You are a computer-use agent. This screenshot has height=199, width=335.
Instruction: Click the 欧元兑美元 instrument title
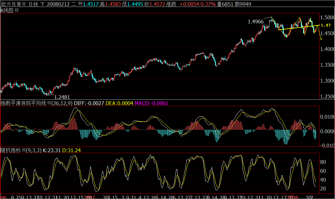point(14,4)
